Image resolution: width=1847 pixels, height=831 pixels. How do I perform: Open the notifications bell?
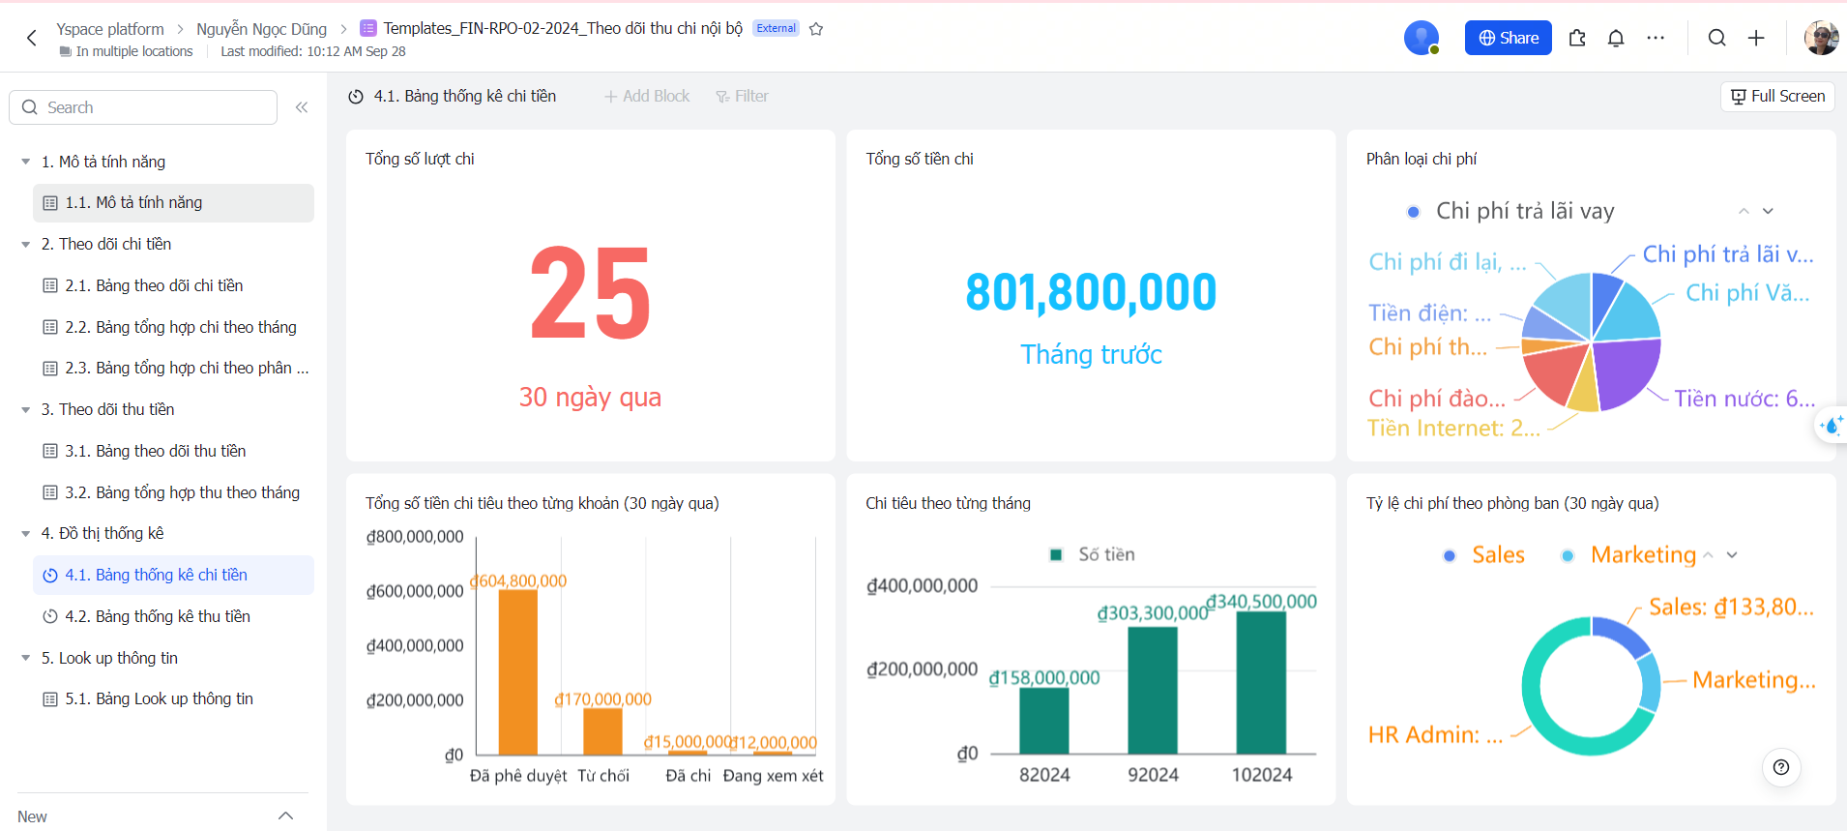point(1616,38)
